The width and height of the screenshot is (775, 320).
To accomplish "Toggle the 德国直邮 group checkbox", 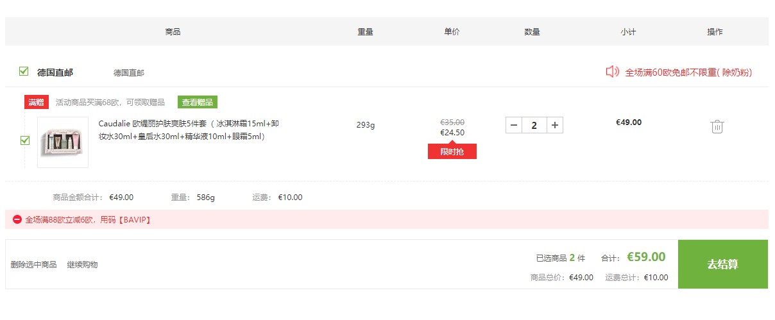I will tap(24, 71).
